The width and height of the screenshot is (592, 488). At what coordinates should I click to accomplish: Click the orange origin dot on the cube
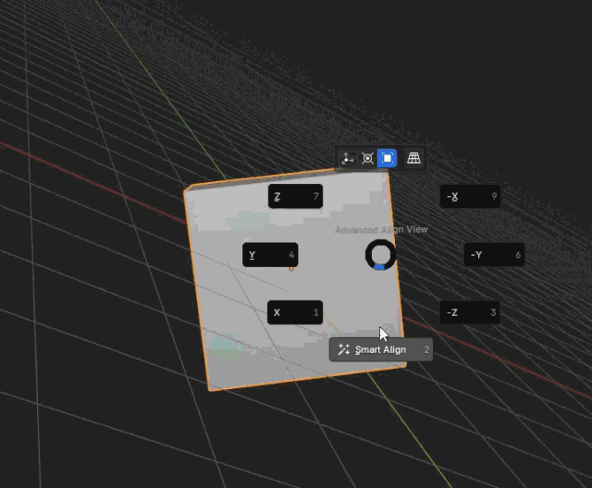click(x=291, y=269)
